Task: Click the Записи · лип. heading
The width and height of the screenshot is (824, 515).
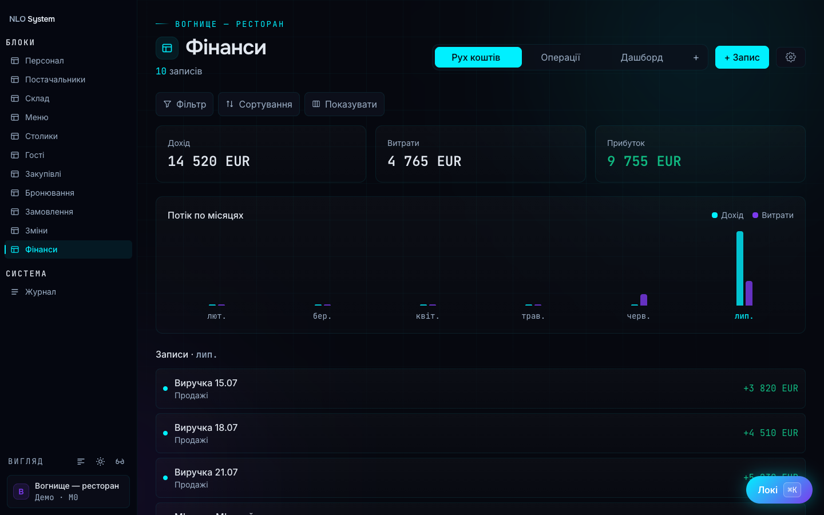Action: pyautogui.click(x=186, y=355)
